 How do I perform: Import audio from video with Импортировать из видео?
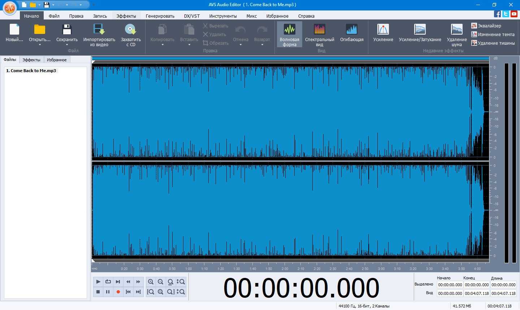[x=99, y=35]
